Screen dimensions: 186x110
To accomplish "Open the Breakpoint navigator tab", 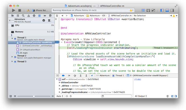I will tap(45, 15).
